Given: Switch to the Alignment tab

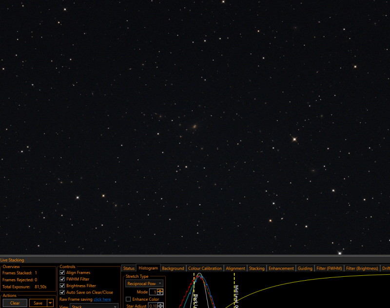Looking at the screenshot, I should click(235, 268).
